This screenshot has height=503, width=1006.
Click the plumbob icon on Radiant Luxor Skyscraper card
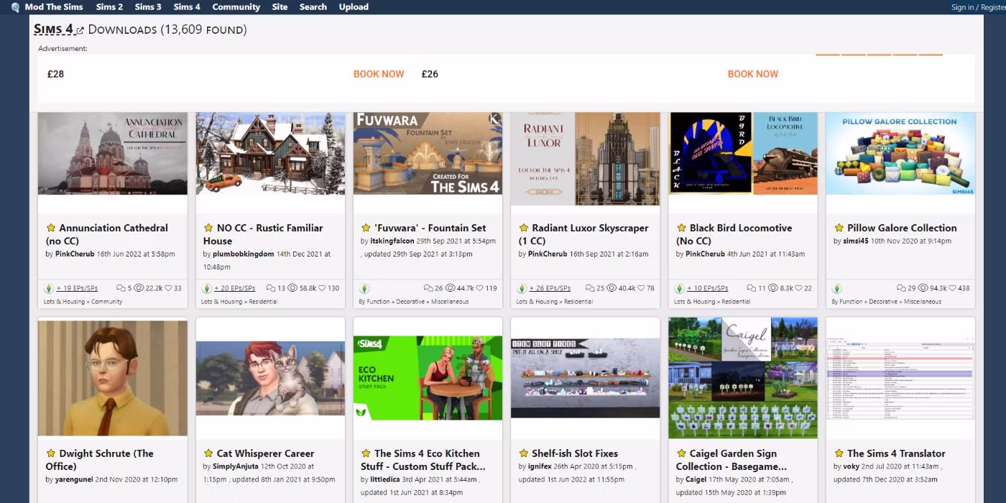coord(522,288)
